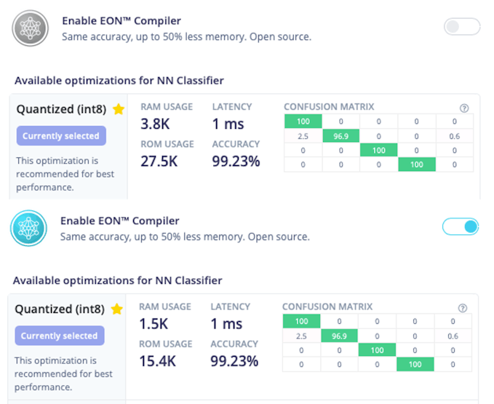Click the 96.9 cell in upper confusion matrix
Viewport: 494px width, 404px height.
pos(340,136)
